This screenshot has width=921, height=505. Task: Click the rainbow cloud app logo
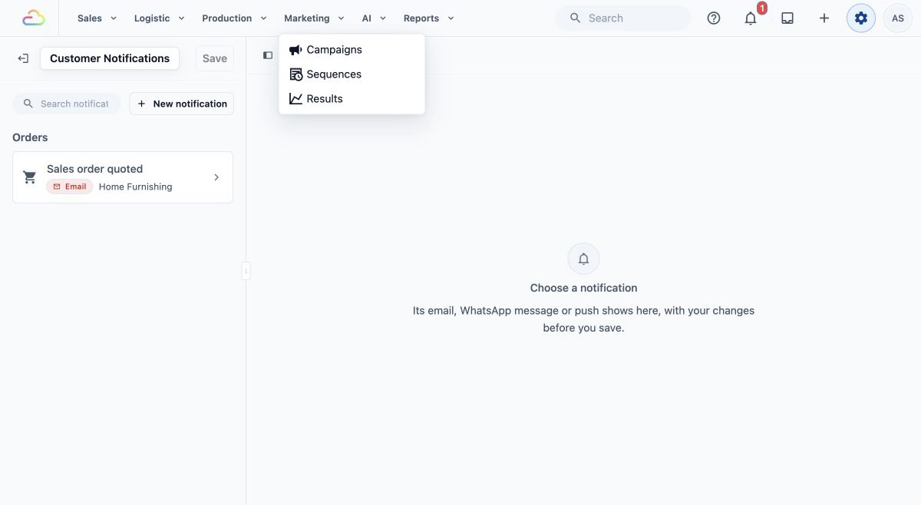34,18
